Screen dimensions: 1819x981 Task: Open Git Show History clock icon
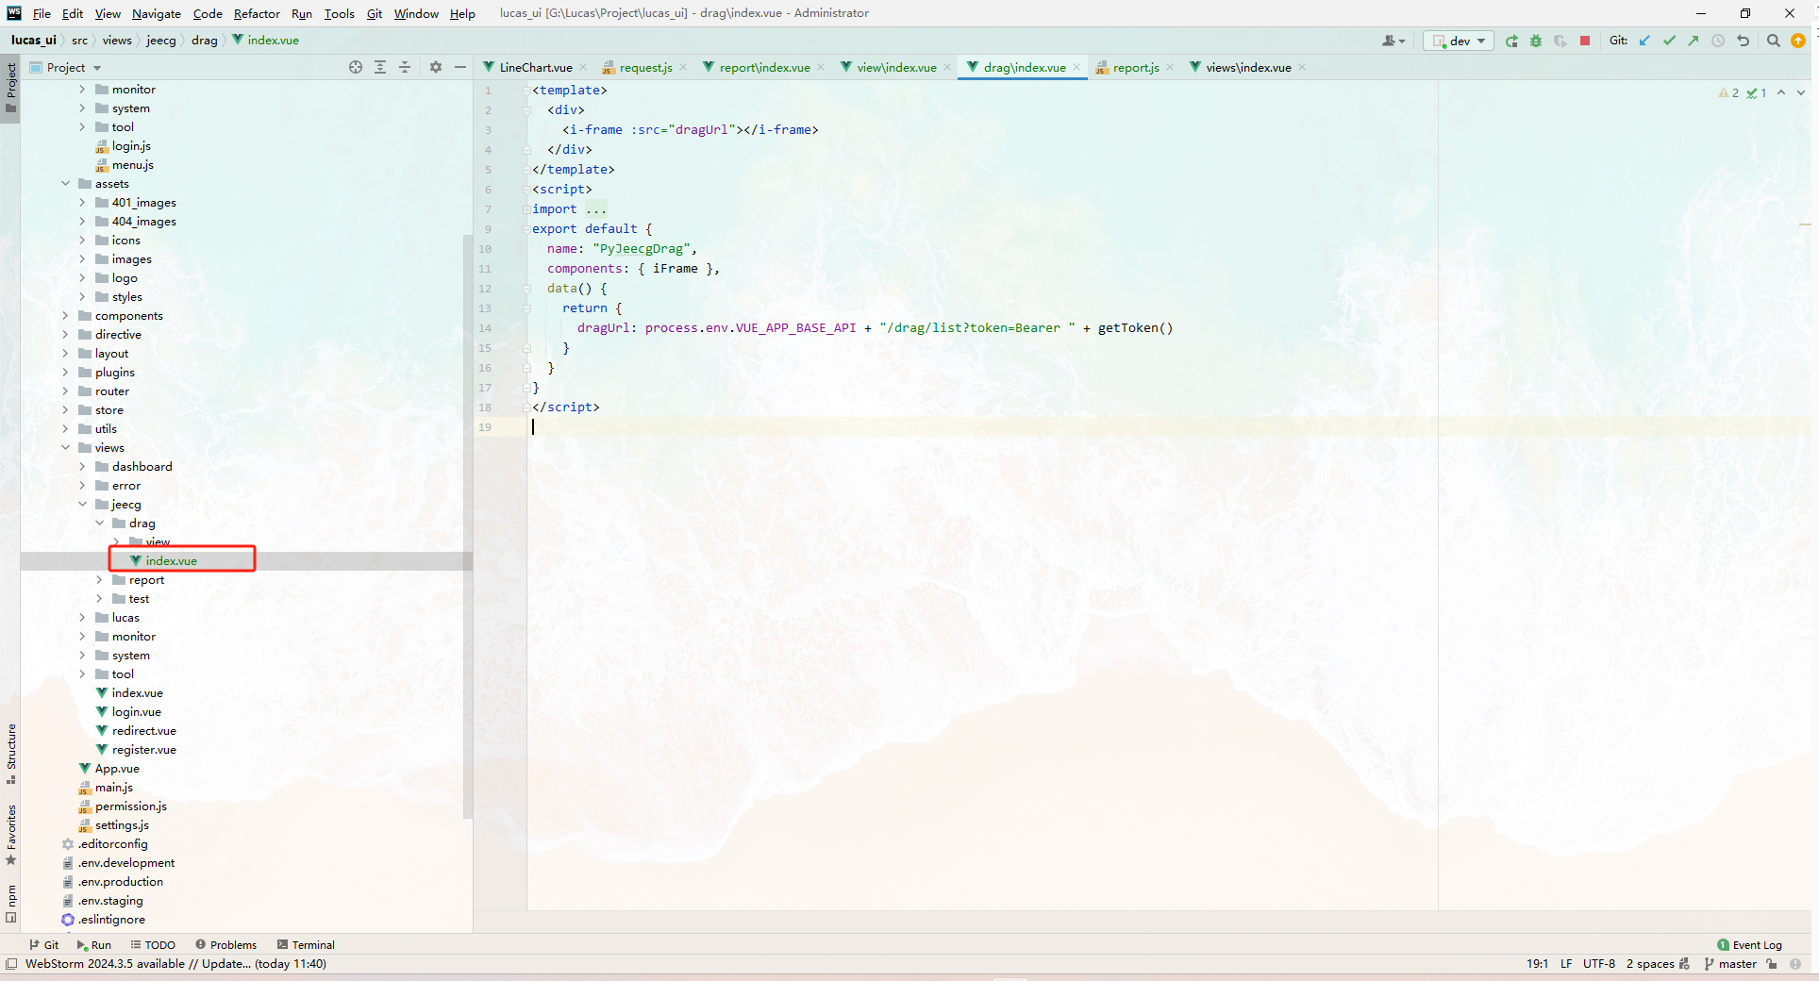point(1718,41)
